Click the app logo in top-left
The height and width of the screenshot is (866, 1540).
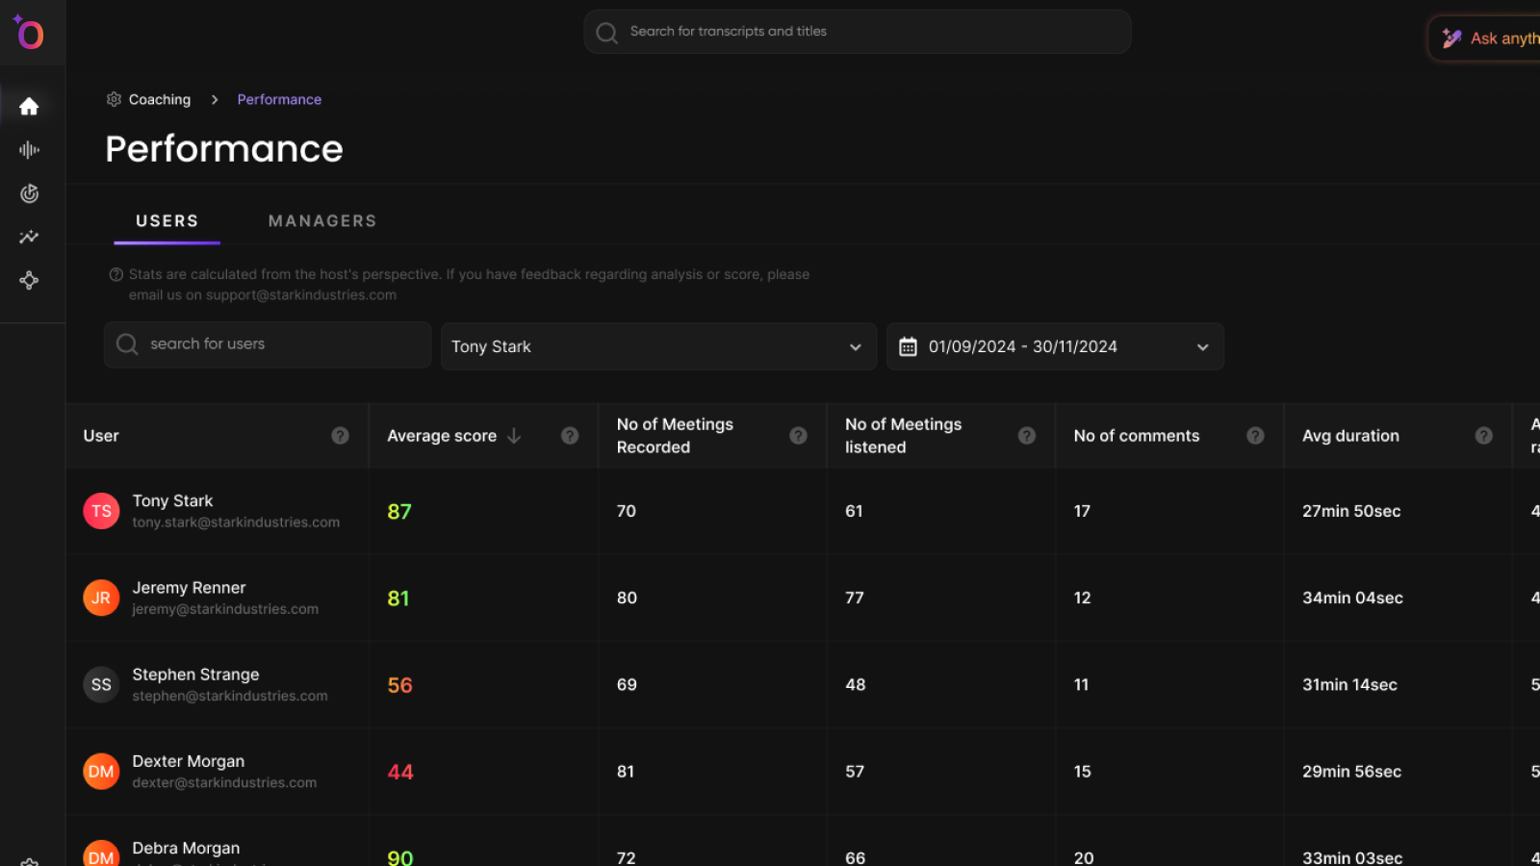click(29, 34)
